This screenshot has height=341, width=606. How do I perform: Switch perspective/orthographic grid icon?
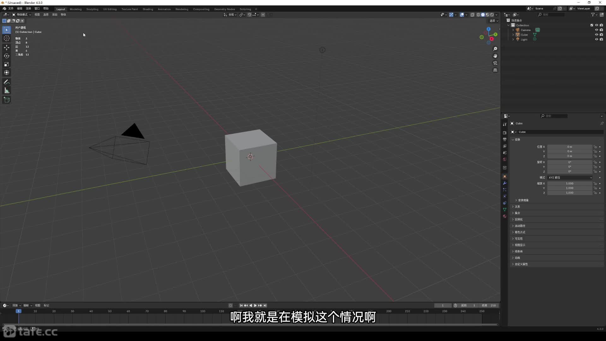click(x=495, y=70)
